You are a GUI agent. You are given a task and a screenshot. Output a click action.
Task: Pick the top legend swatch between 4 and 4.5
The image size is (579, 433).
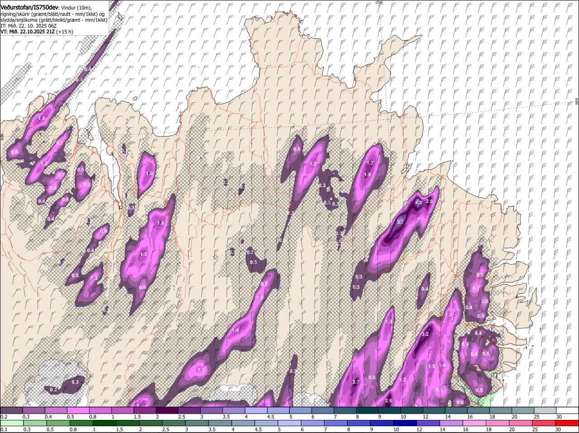(x=256, y=410)
